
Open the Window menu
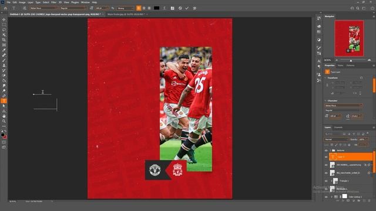click(85, 2)
